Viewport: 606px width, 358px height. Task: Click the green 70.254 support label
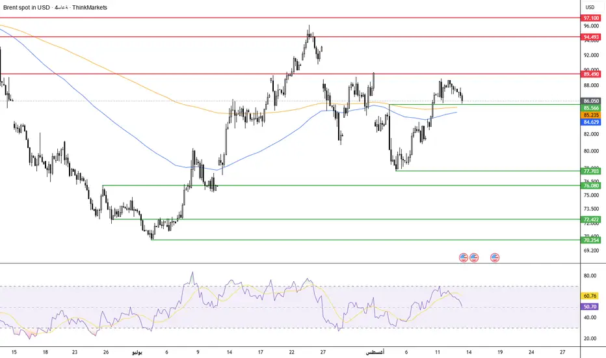(x=591, y=240)
